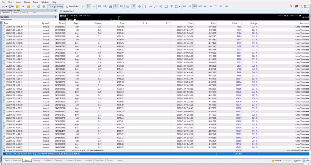Open the search magnifier icon
The height and width of the screenshot is (165, 311).
pyautogui.click(x=290, y=6)
